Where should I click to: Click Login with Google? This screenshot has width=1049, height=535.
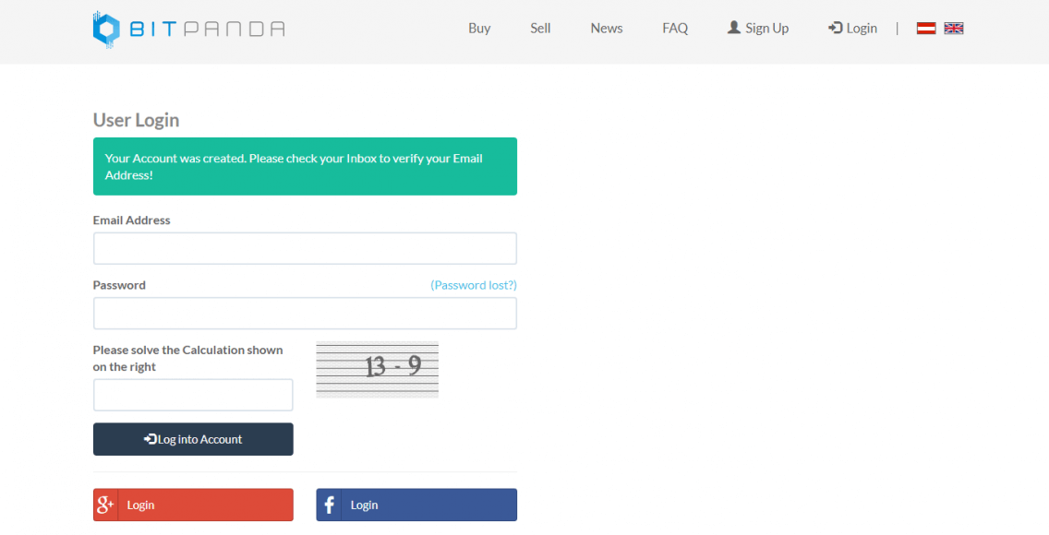193,505
